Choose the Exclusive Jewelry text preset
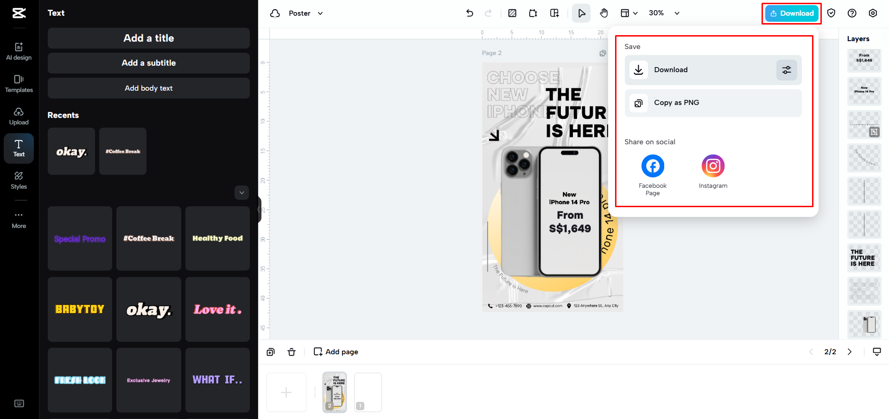 coord(149,380)
